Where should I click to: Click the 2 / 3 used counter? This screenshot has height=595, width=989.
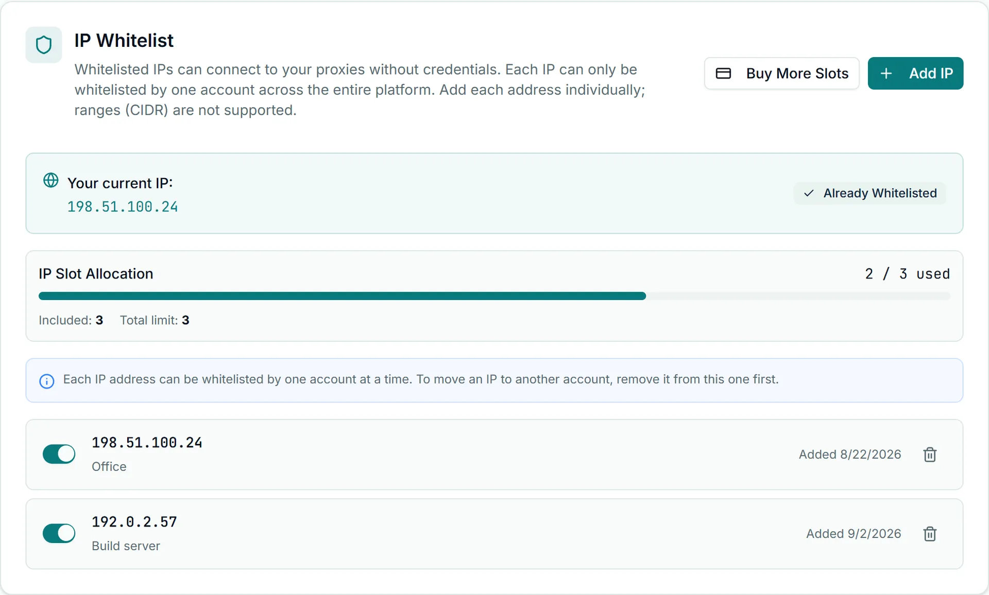pyautogui.click(x=907, y=274)
